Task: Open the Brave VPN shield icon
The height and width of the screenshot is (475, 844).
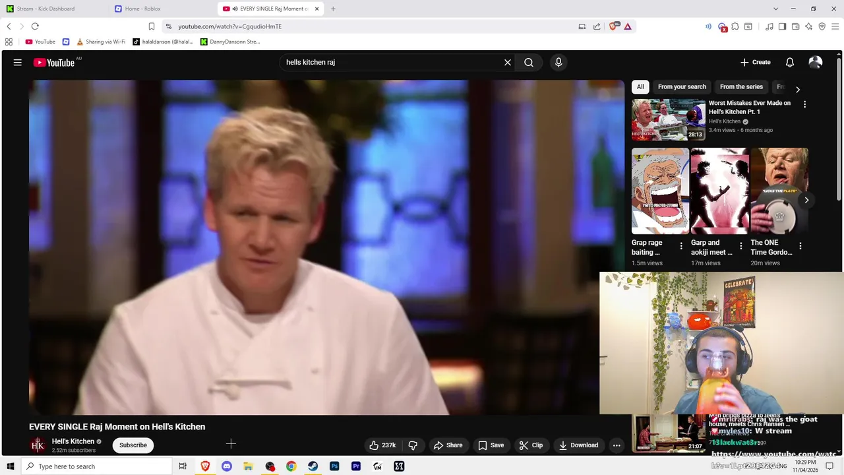Action: click(822, 26)
